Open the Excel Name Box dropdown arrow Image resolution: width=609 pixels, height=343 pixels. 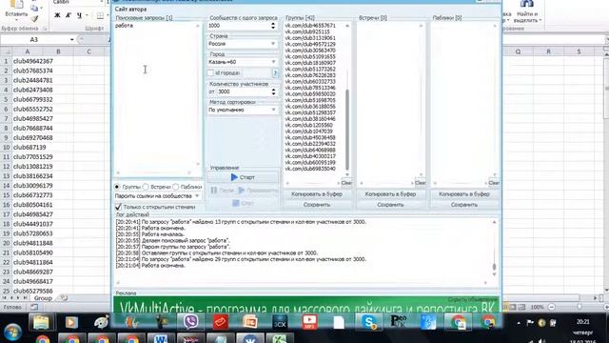(72, 40)
